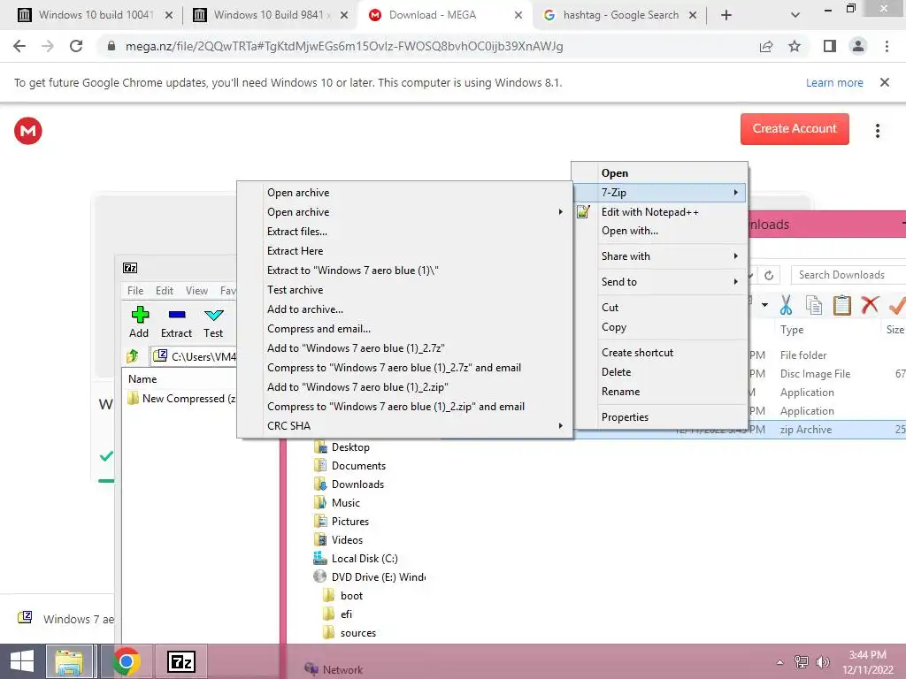Click the Explorer red X Delete icon
Image resolution: width=906 pixels, height=679 pixels.
pyautogui.click(x=870, y=304)
